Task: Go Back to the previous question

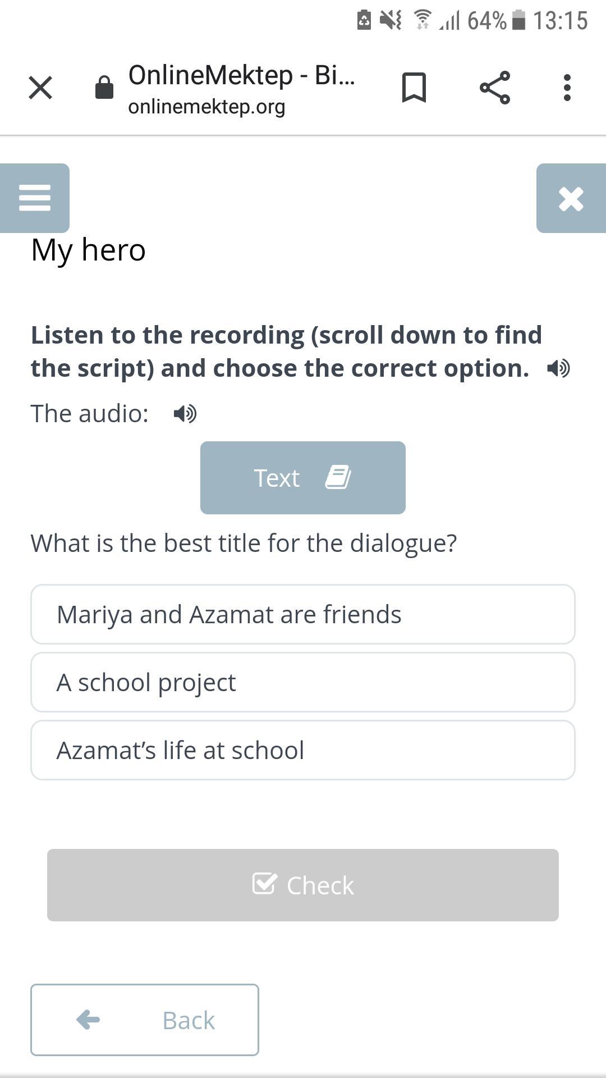Action: coord(145,1020)
